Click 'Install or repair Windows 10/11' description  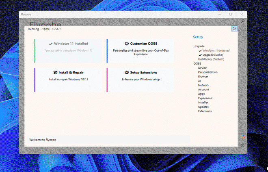click(x=68, y=80)
